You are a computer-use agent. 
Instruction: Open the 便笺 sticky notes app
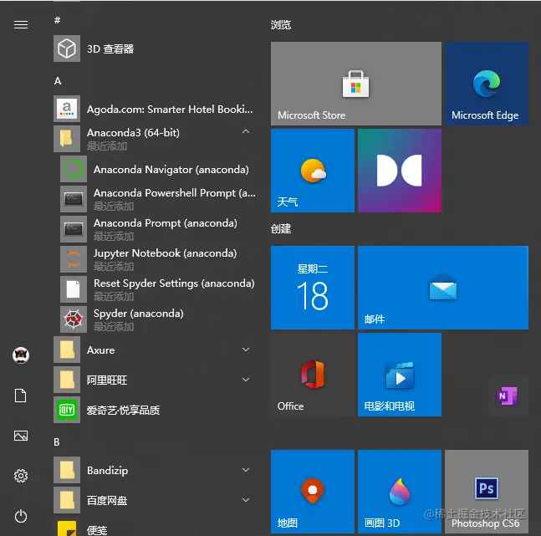click(155, 528)
